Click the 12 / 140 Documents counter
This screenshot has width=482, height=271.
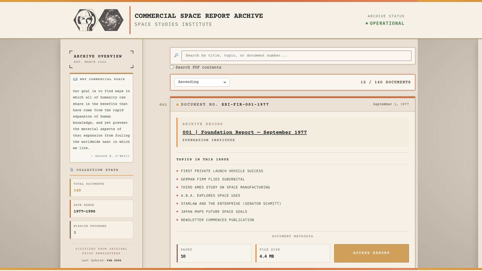[386, 82]
